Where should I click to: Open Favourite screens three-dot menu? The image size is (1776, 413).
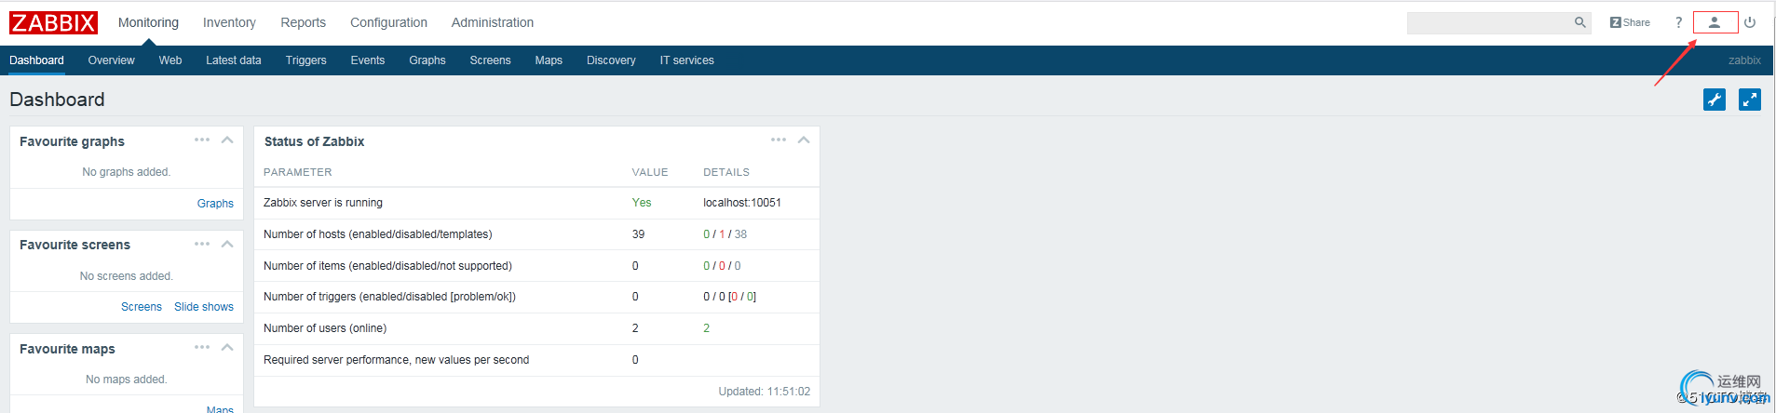(x=202, y=244)
